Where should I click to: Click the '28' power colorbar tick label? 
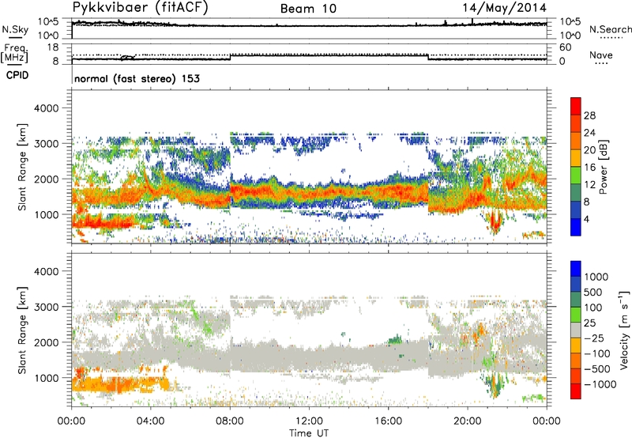click(589, 115)
